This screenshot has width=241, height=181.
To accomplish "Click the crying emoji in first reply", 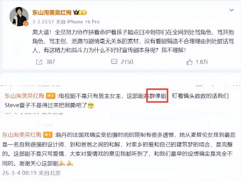I will coord(91,105).
